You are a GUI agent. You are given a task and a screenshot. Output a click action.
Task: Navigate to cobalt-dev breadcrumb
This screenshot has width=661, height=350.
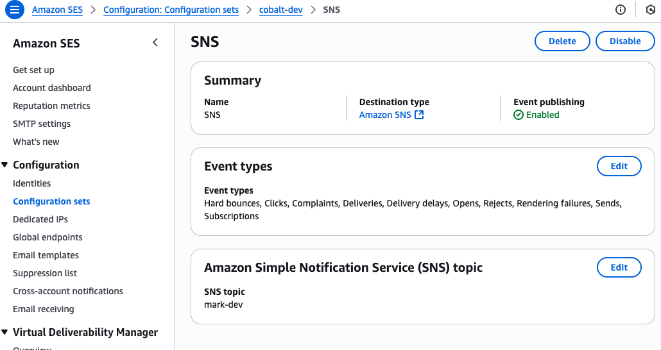coord(280,10)
